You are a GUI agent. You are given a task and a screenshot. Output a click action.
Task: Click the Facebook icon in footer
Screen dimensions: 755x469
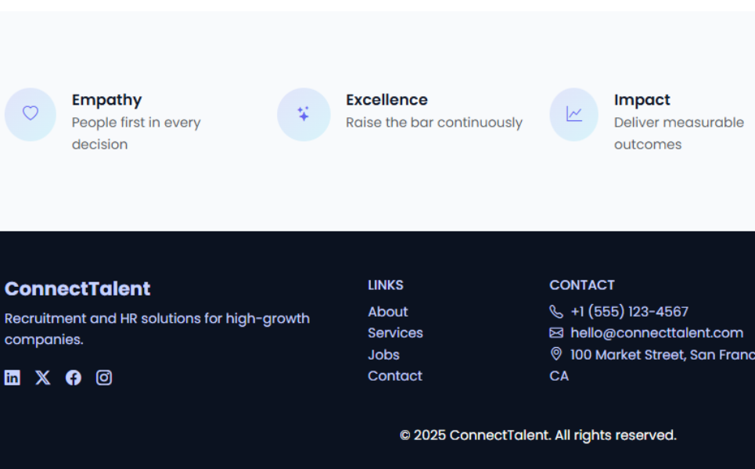74,378
